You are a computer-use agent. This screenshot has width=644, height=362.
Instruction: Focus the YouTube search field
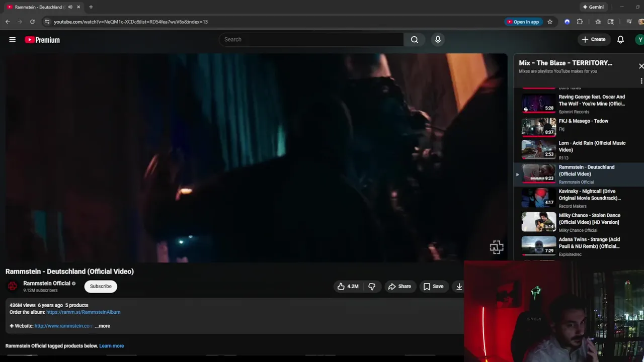[x=311, y=39]
